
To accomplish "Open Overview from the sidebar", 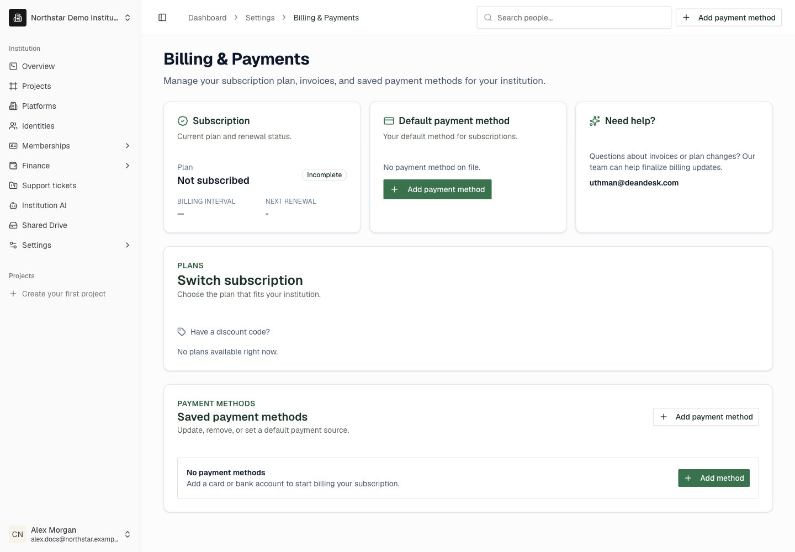I will pos(71,66).
